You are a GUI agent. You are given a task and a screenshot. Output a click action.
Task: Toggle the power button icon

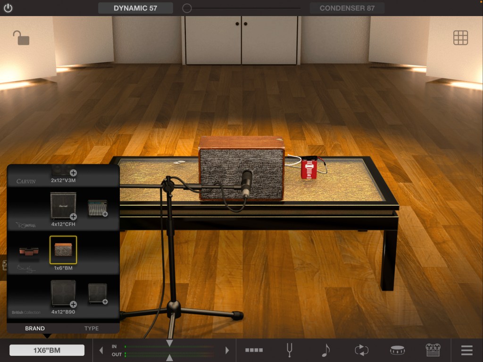click(8, 8)
